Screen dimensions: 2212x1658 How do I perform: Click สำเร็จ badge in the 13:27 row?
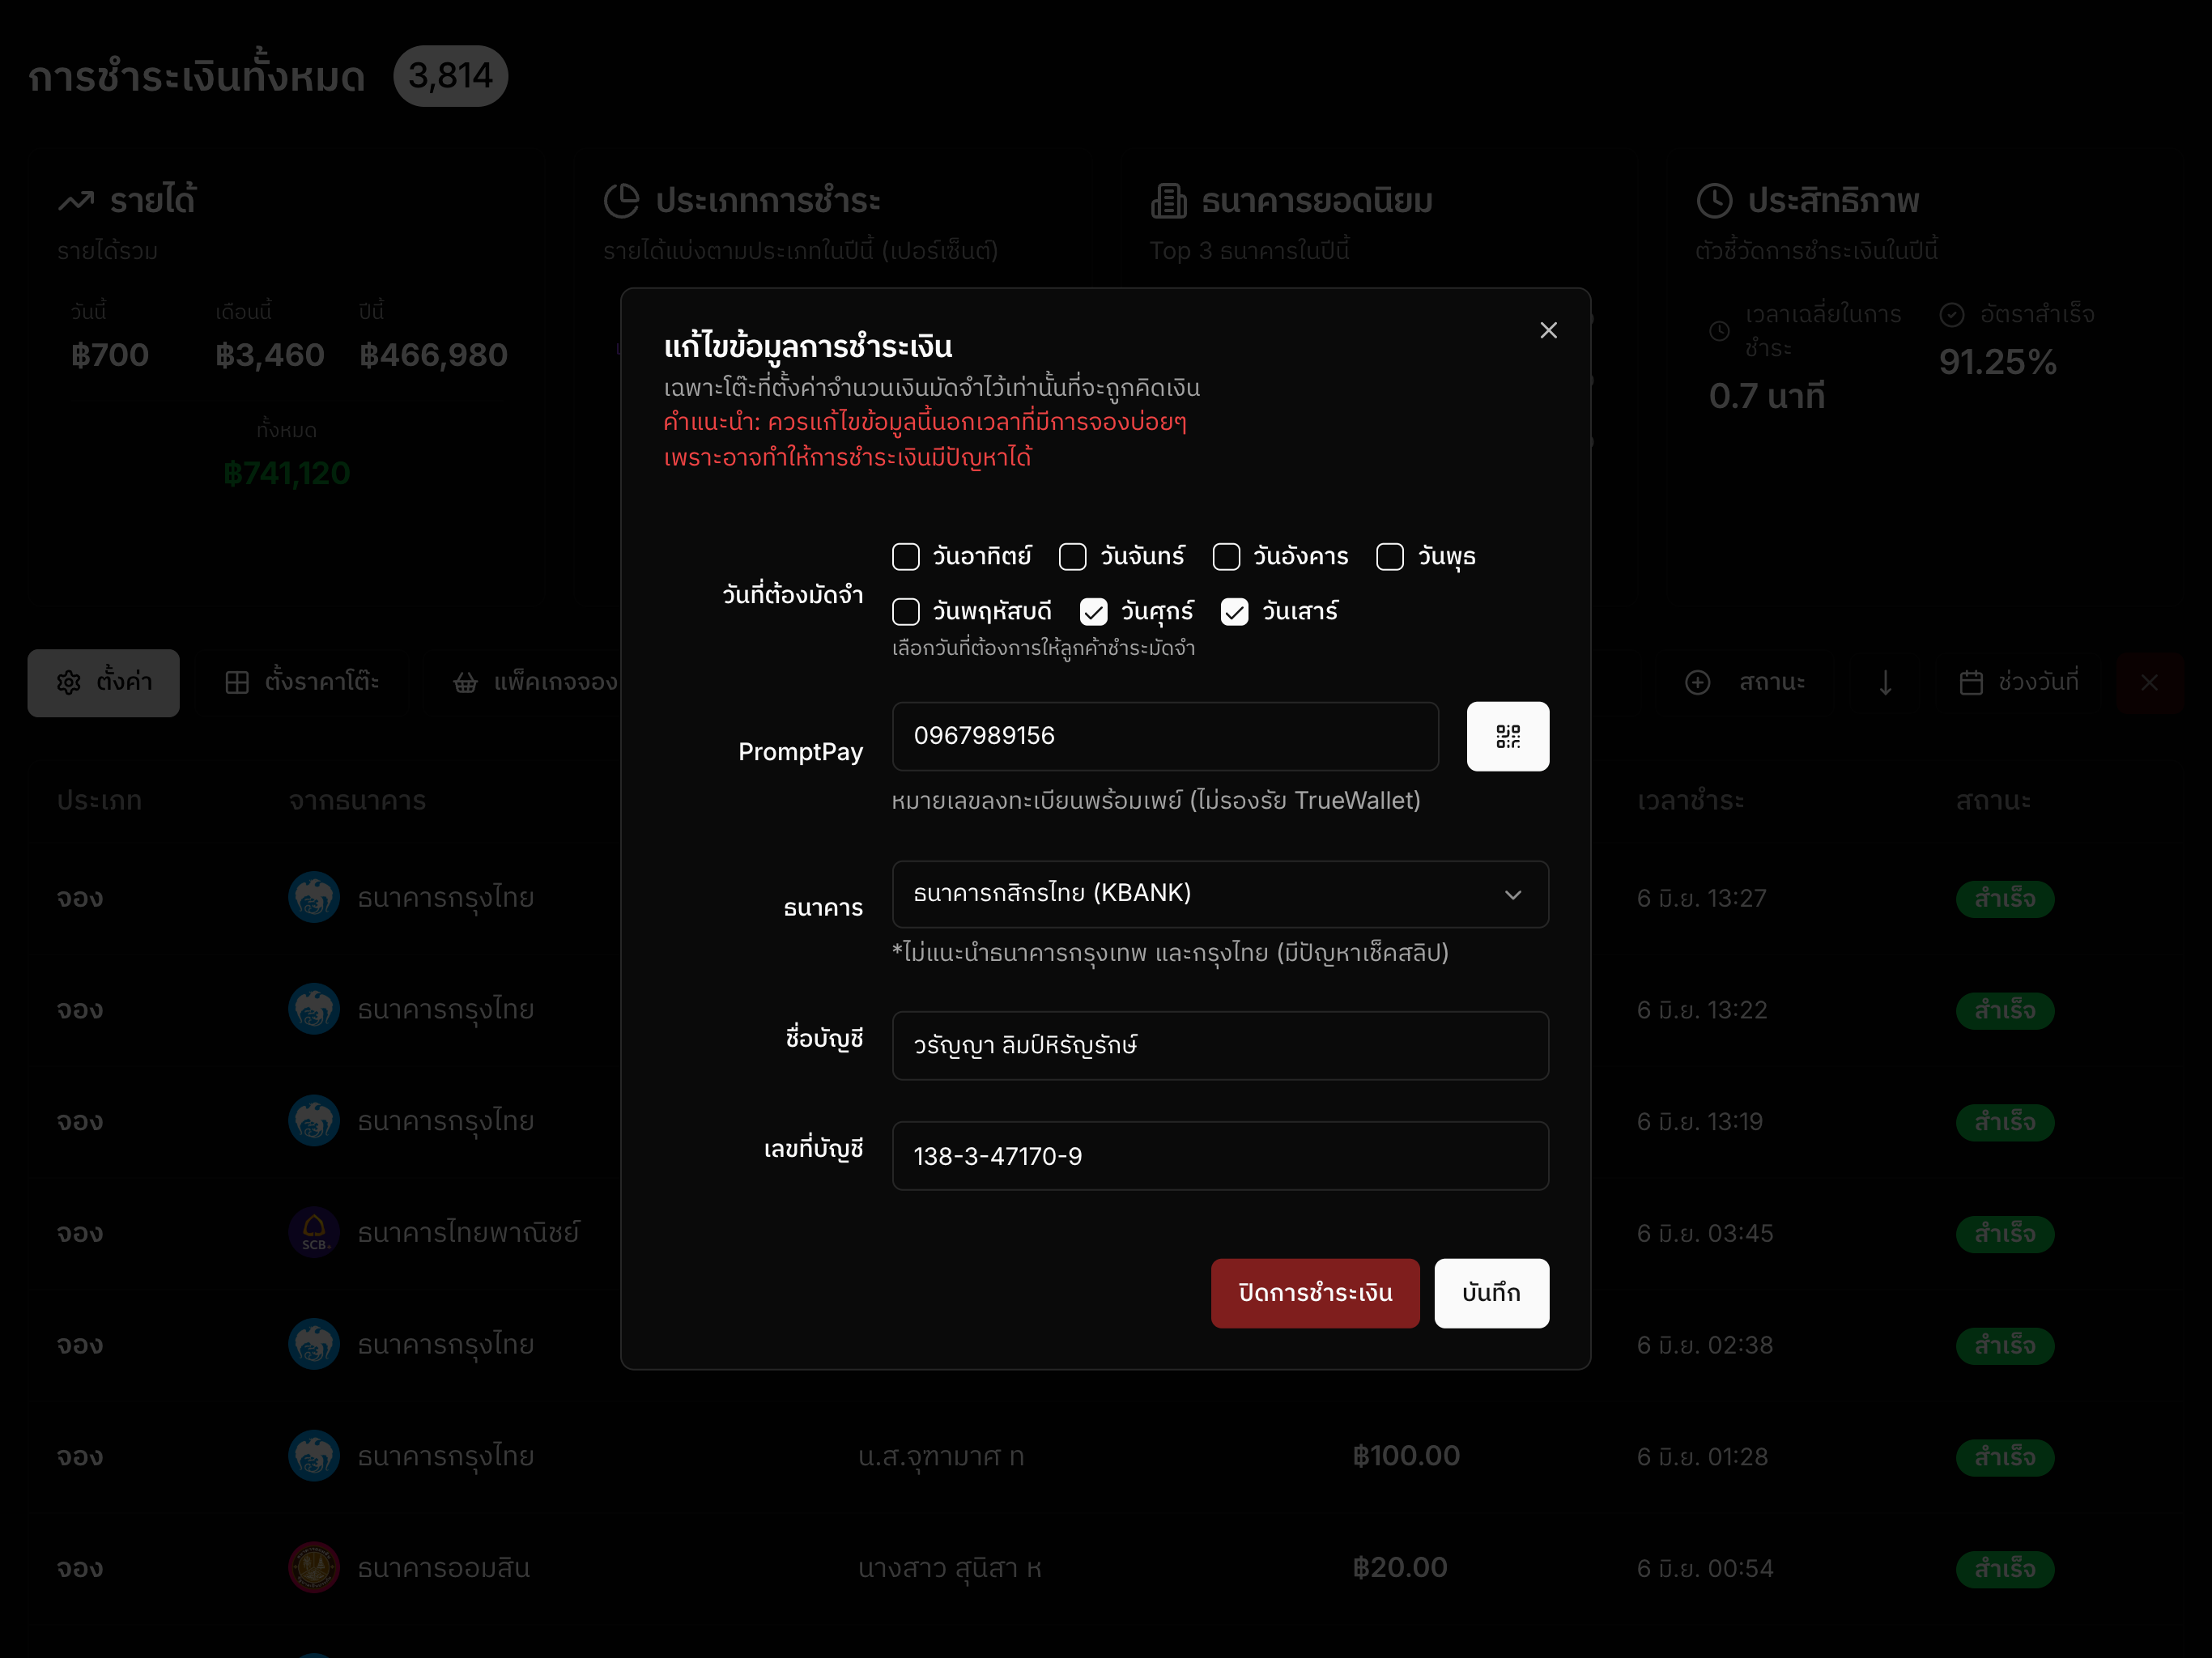2004,899
